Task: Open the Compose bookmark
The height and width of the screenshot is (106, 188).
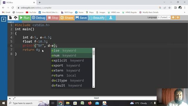Action: tap(18, 12)
